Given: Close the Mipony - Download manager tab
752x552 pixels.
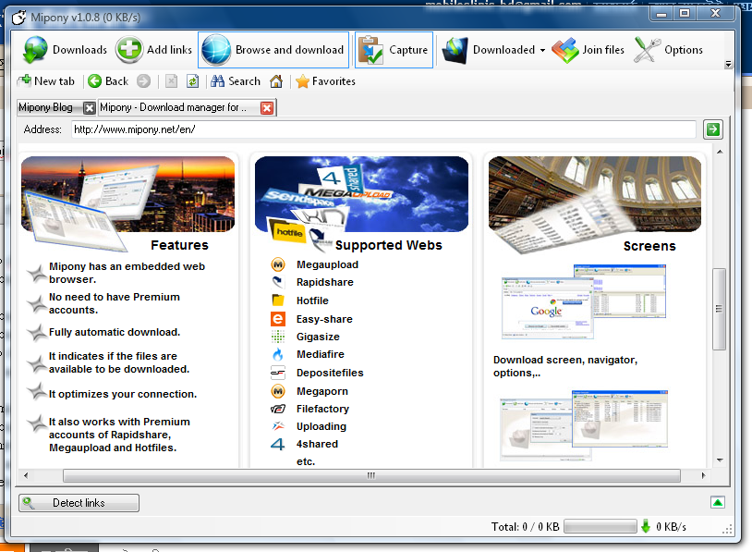Looking at the screenshot, I should coord(267,108).
